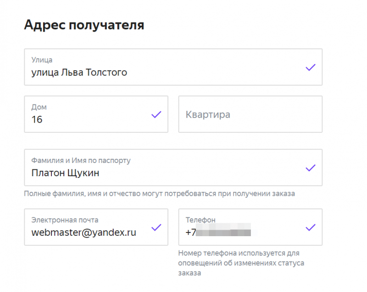
Task: Click the house number value 16
Action: pyautogui.click(x=37, y=119)
